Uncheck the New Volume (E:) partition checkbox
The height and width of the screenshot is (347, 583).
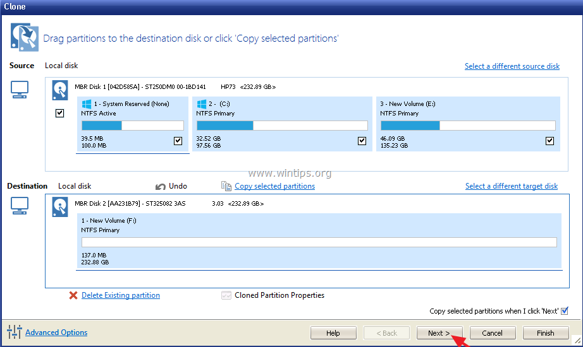[549, 141]
